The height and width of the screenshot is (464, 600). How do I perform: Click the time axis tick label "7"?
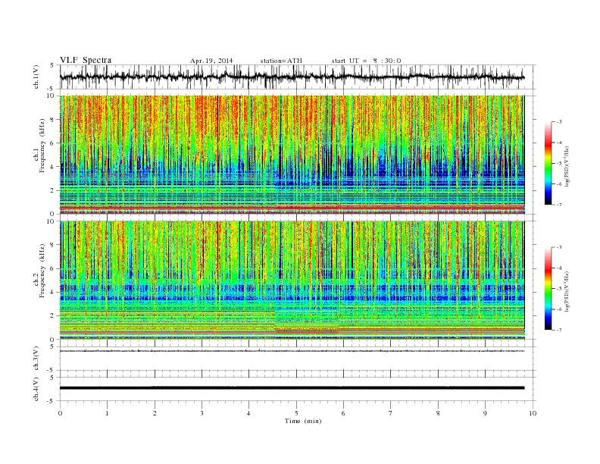coord(391,413)
